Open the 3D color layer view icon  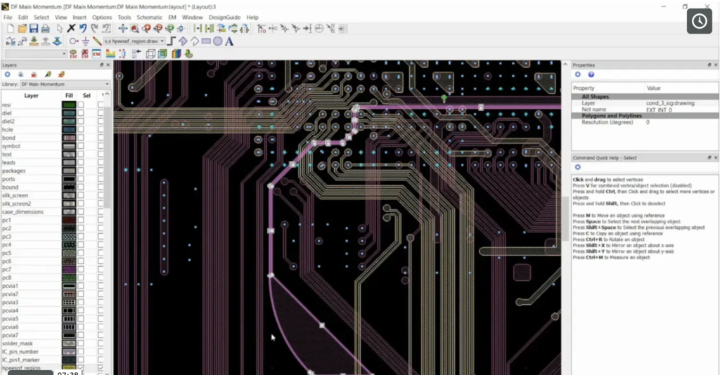coord(176,53)
